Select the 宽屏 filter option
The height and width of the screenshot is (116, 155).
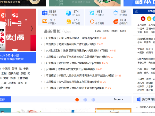115,31
